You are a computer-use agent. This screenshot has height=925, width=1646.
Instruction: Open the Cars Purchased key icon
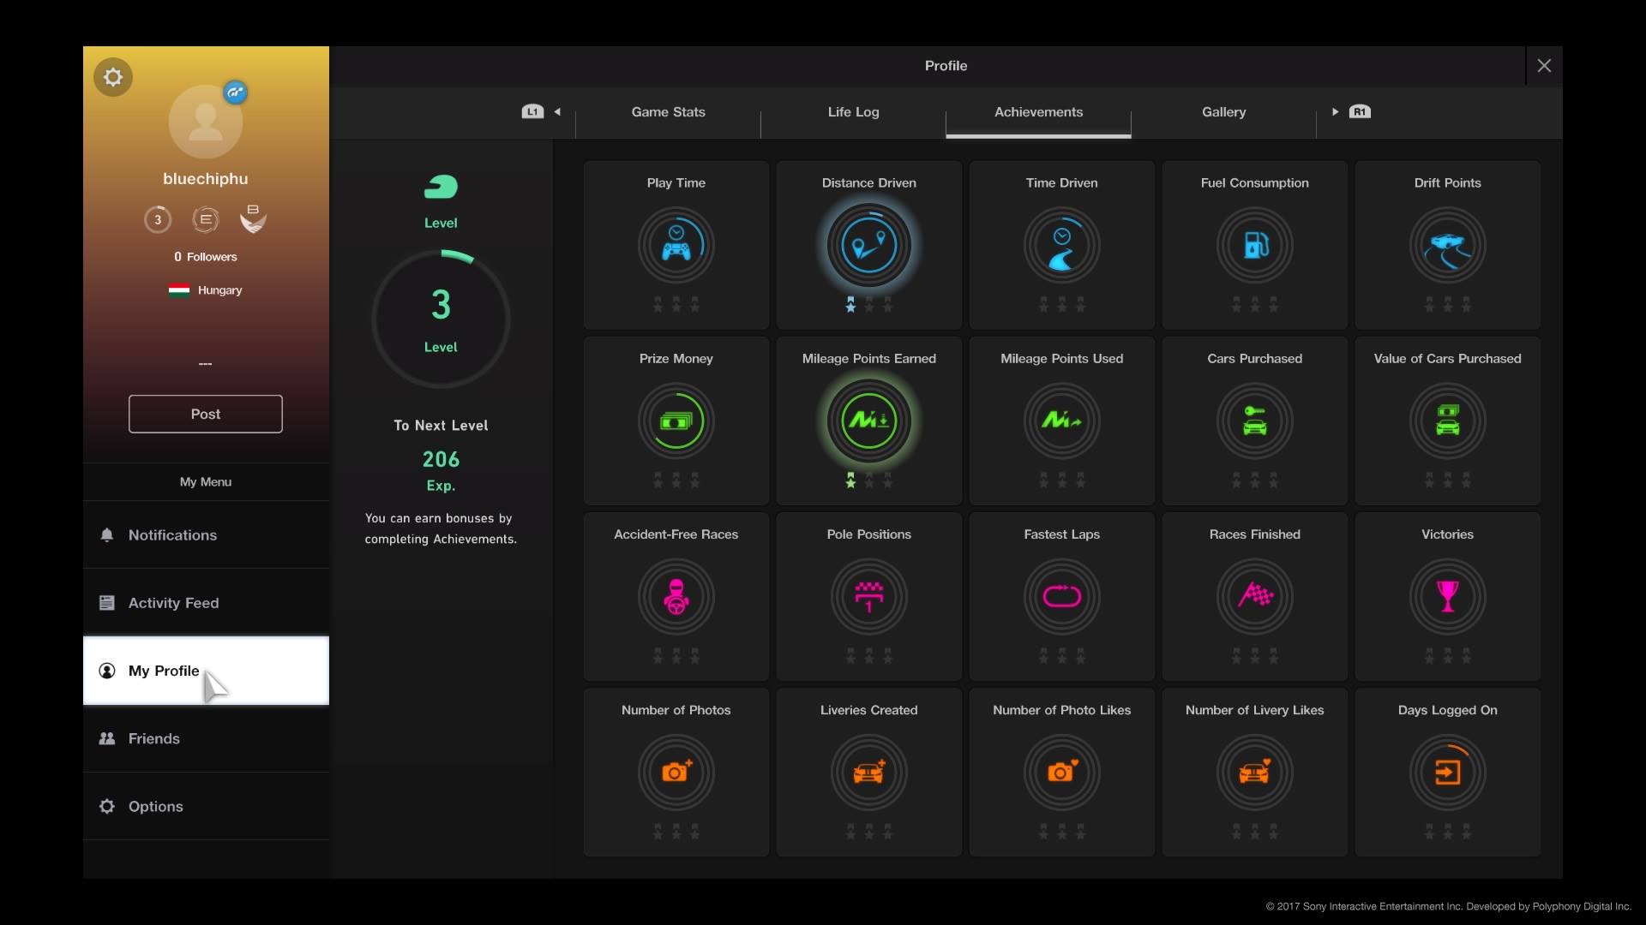click(1254, 421)
